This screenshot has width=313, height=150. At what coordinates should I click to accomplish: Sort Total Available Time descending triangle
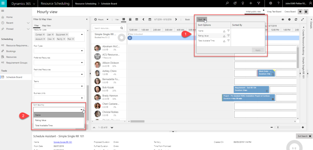228,41
